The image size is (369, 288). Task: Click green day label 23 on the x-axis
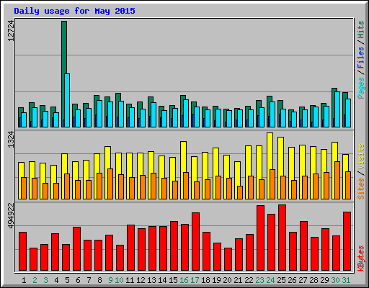coord(259,280)
